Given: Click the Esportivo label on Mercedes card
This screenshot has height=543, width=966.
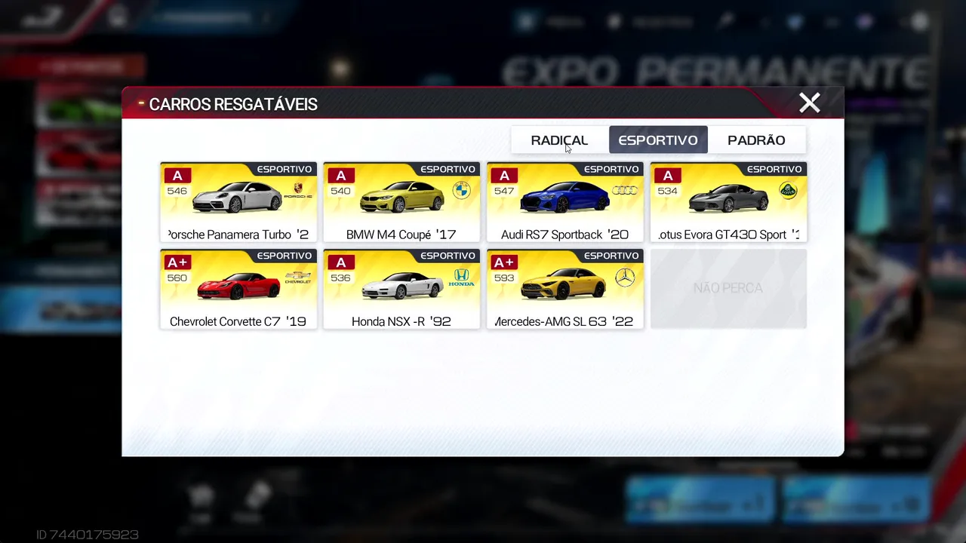Looking at the screenshot, I should [x=611, y=256].
